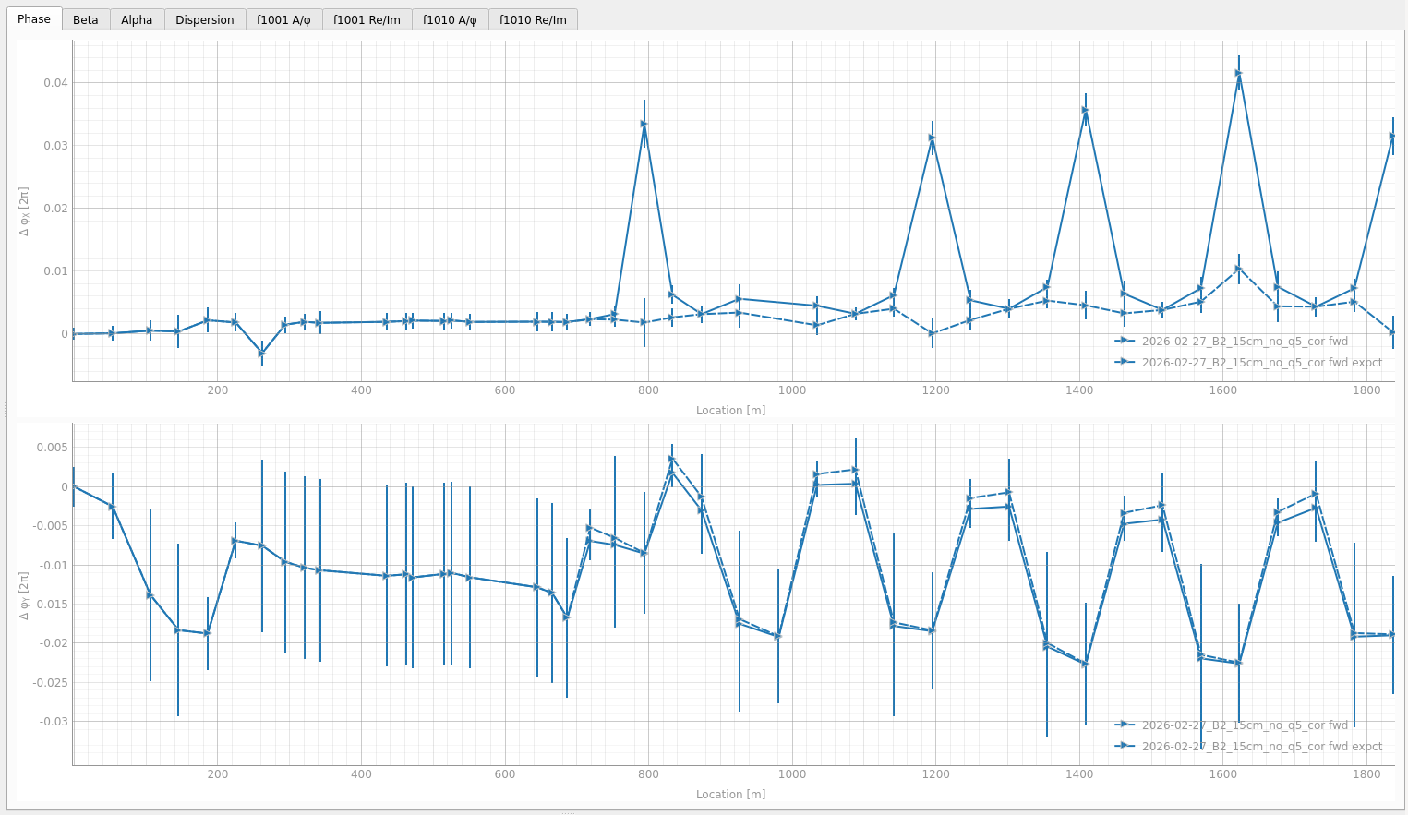
Task: Click upper plot 'Location [m]' axis label
Action: [x=730, y=410]
